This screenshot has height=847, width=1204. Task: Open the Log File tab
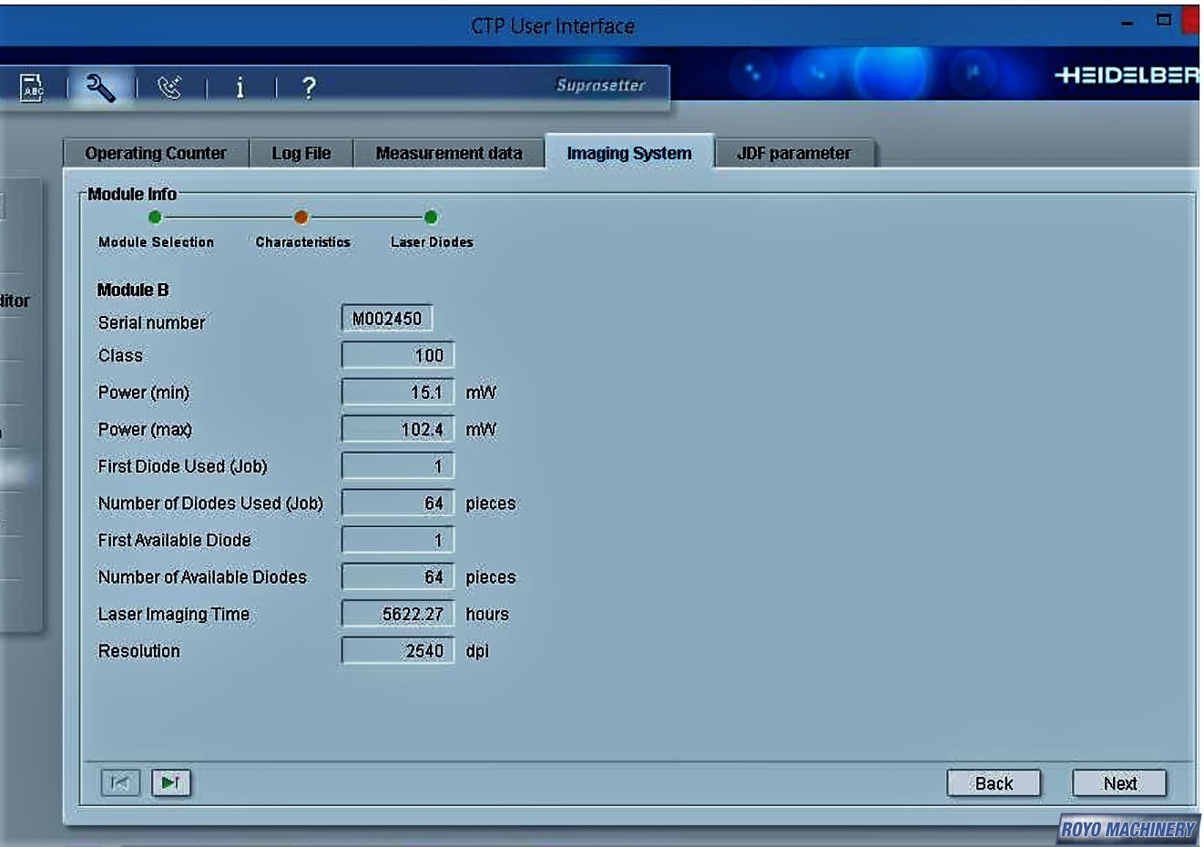pos(301,153)
